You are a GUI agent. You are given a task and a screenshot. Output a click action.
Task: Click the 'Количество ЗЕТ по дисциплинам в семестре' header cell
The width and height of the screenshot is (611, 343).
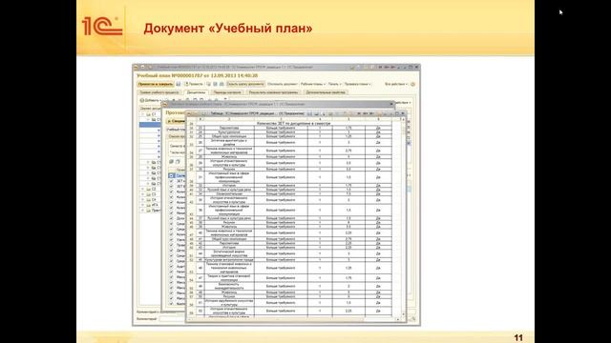click(293, 123)
